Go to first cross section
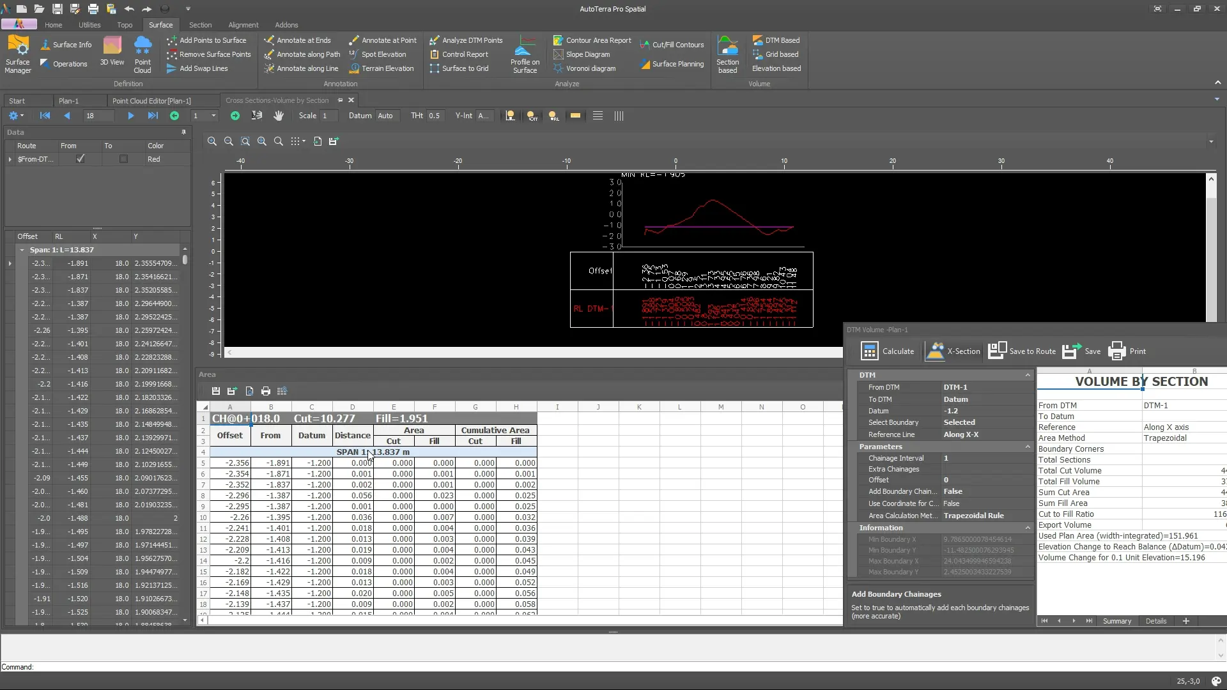Image resolution: width=1227 pixels, height=690 pixels. pyautogui.click(x=45, y=116)
